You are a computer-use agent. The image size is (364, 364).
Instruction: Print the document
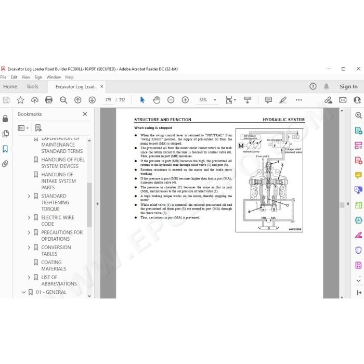[x=49, y=100]
